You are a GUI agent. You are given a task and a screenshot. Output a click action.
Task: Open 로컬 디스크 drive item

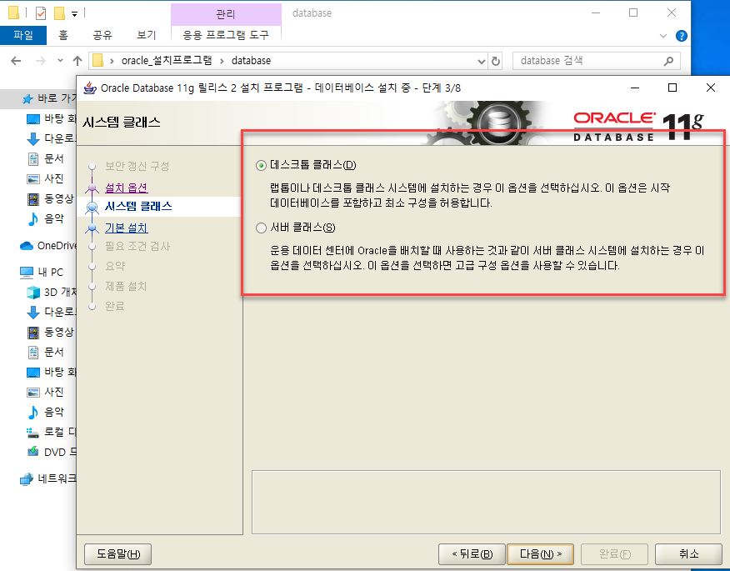51,432
